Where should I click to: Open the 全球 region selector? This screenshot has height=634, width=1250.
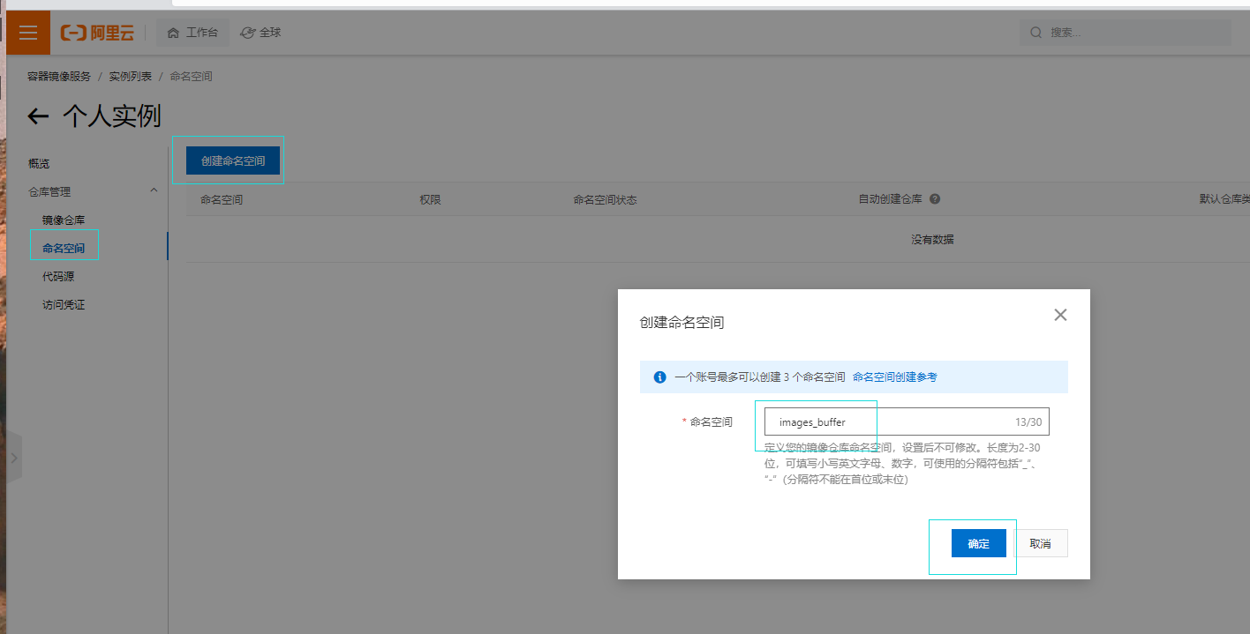[x=261, y=33]
